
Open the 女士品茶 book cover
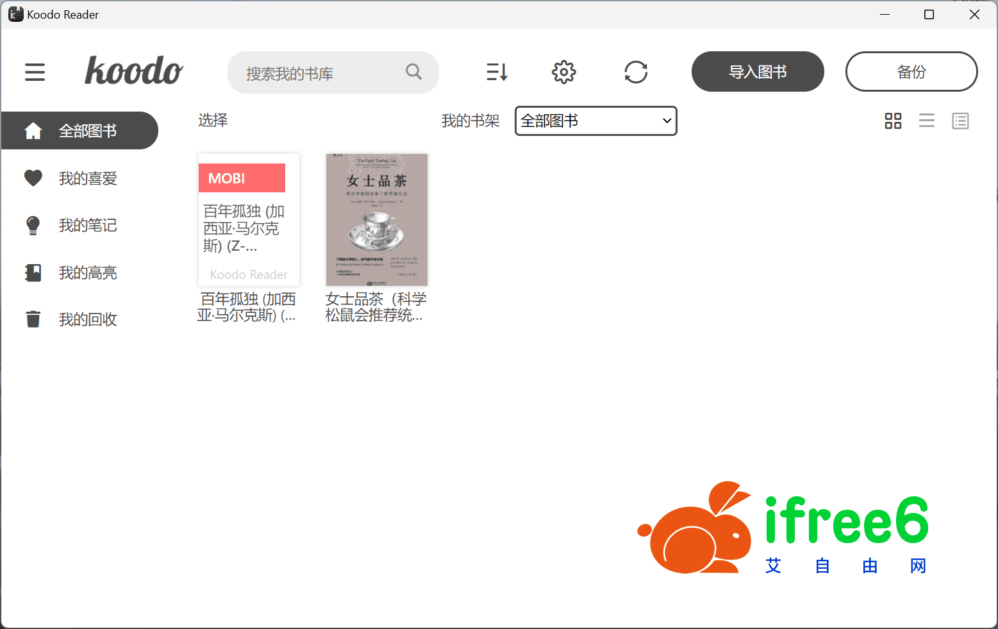(376, 220)
